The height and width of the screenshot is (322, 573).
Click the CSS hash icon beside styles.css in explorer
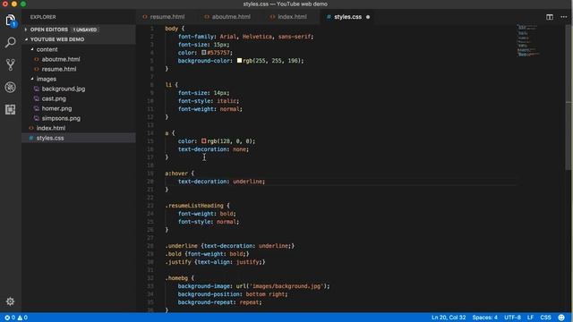[31, 138]
